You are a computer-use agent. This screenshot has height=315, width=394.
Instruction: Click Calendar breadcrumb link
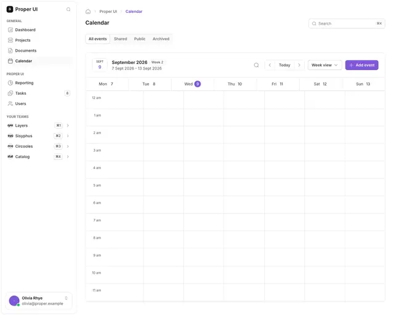click(x=134, y=12)
